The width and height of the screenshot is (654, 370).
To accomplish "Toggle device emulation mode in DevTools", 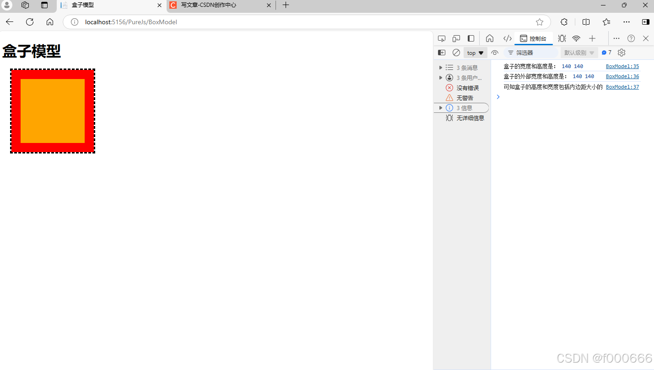I will click(x=456, y=38).
